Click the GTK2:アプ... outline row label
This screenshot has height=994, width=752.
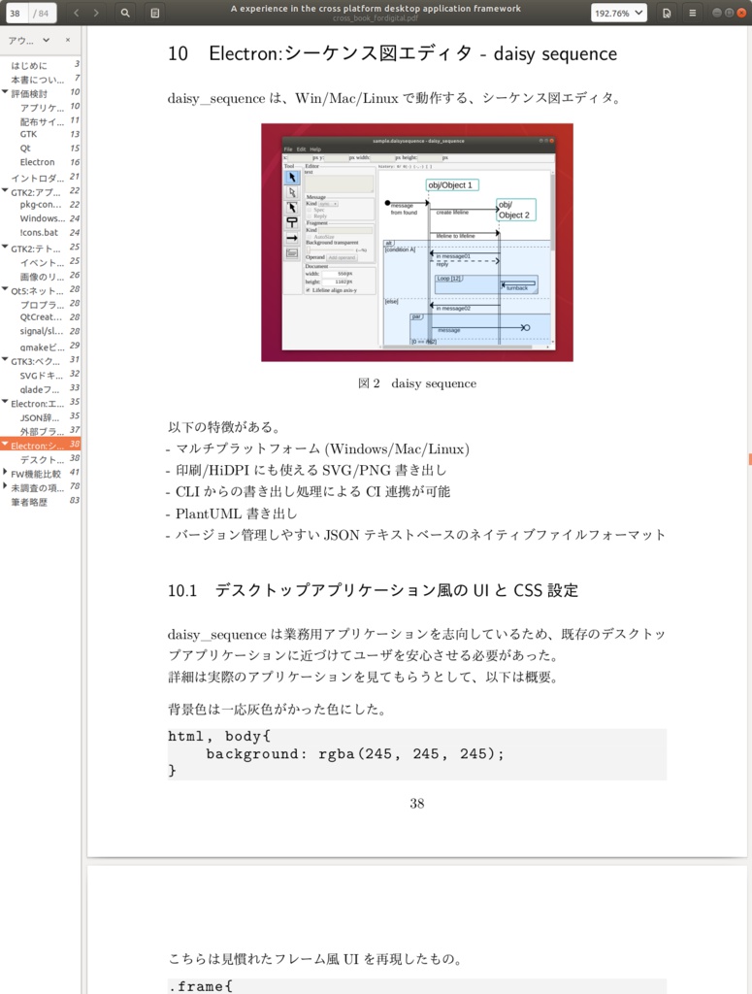(36, 192)
